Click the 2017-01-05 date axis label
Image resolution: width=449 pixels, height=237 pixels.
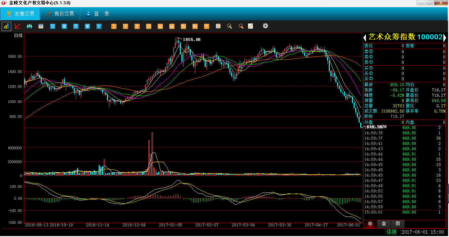(x=171, y=225)
